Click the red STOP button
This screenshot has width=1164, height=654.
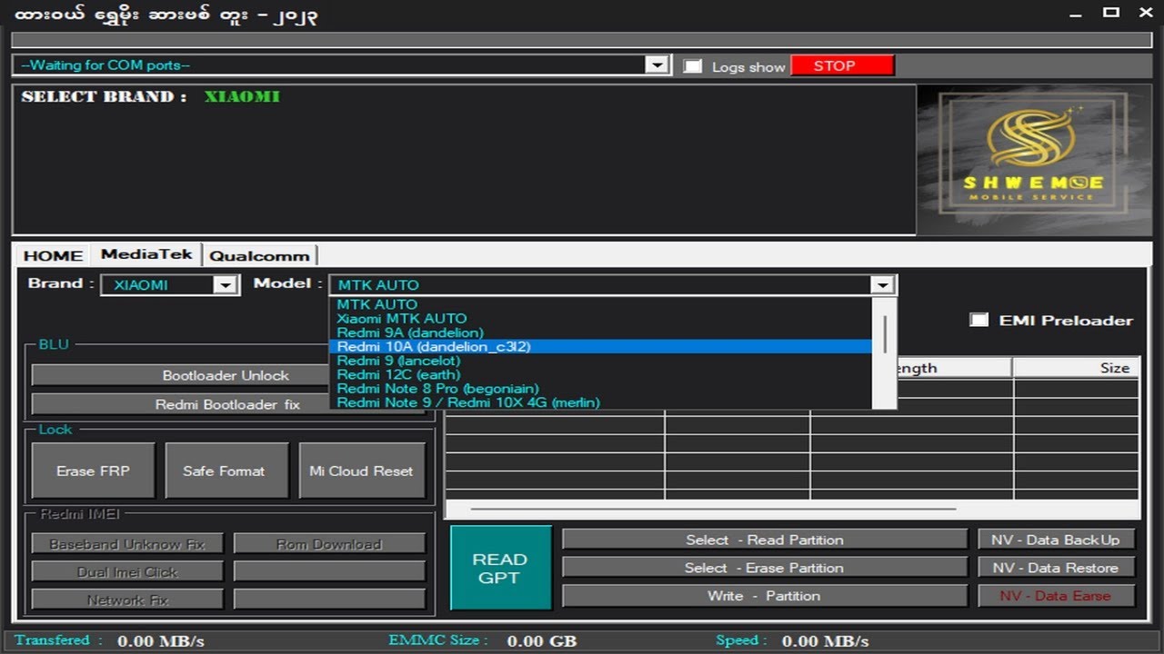tap(842, 65)
